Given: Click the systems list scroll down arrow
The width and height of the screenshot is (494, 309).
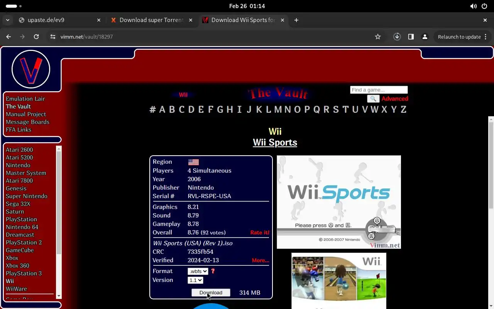Looking at the screenshot, I should tap(59, 296).
